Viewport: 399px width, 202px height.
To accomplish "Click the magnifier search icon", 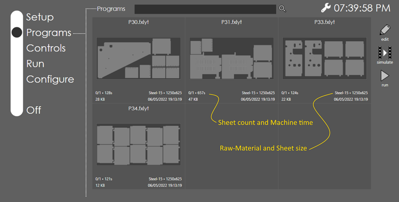I will click(282, 9).
